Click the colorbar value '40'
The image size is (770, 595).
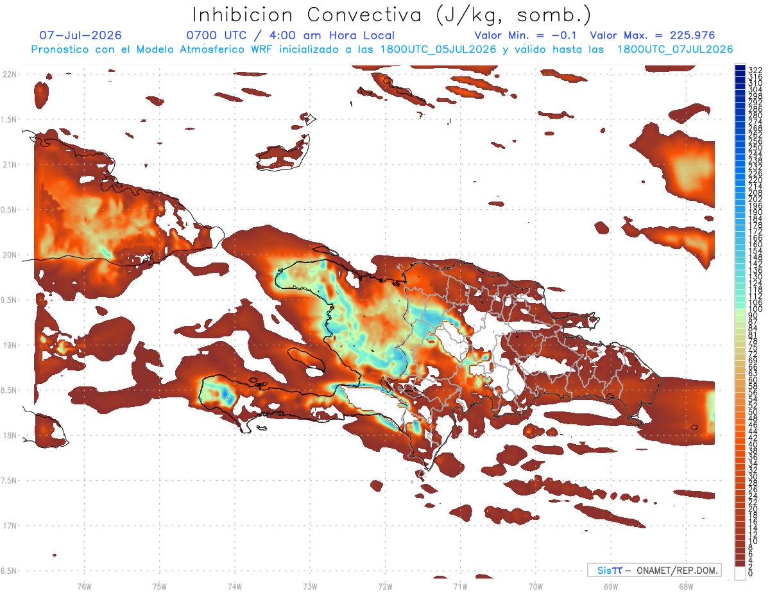coord(753,444)
